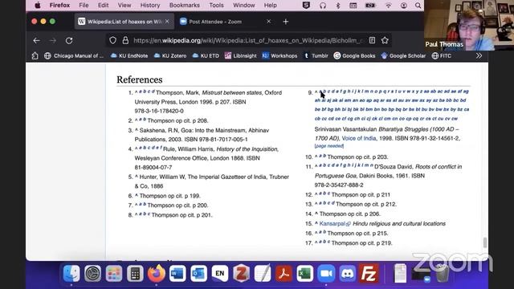Open TextEdit from the dock

[263, 273]
